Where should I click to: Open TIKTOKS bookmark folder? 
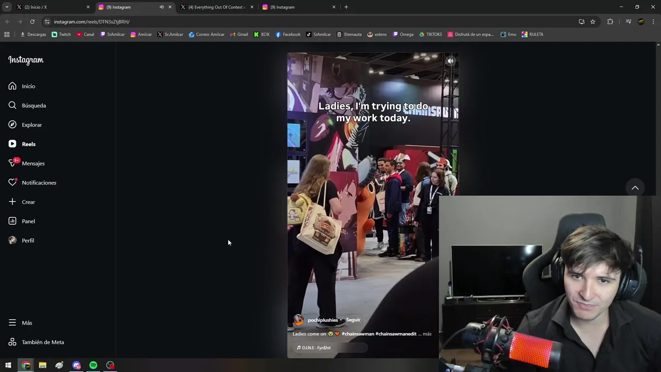click(x=431, y=35)
